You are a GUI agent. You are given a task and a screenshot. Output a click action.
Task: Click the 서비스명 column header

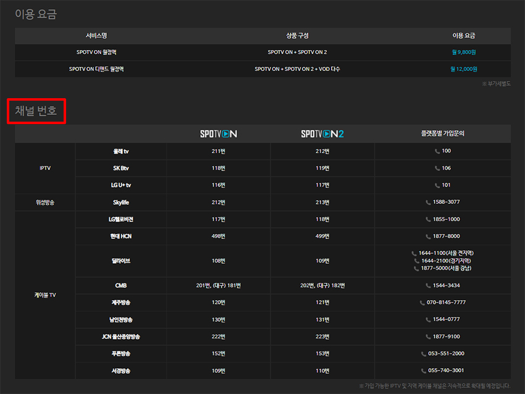tap(96, 35)
